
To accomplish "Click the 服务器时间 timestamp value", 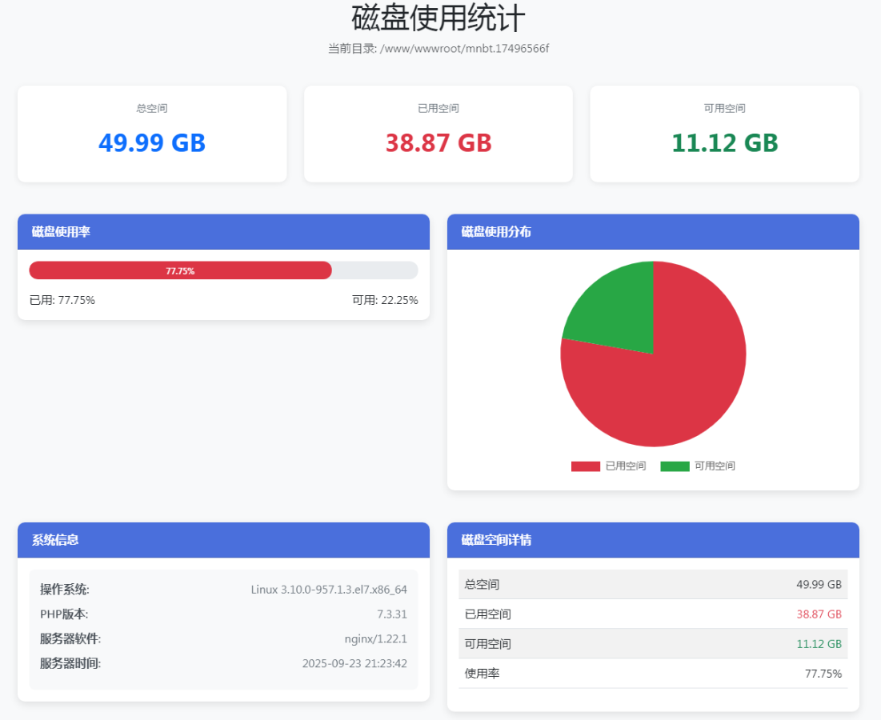I will [x=354, y=664].
